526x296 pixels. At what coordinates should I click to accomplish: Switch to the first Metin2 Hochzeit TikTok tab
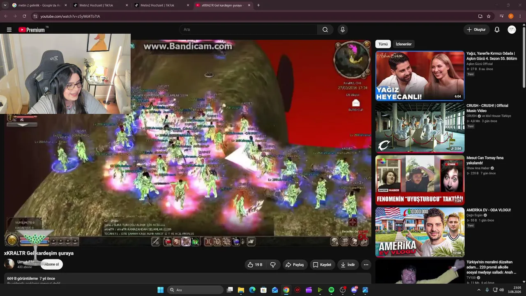point(100,5)
